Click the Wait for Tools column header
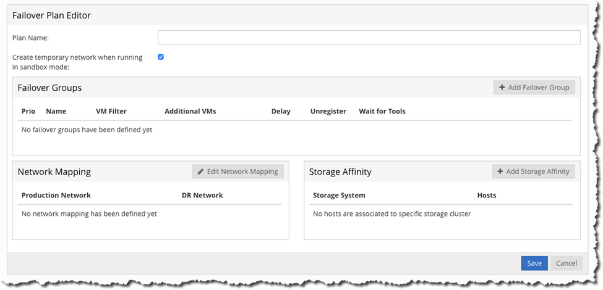This screenshot has height=290, width=603. [x=382, y=111]
